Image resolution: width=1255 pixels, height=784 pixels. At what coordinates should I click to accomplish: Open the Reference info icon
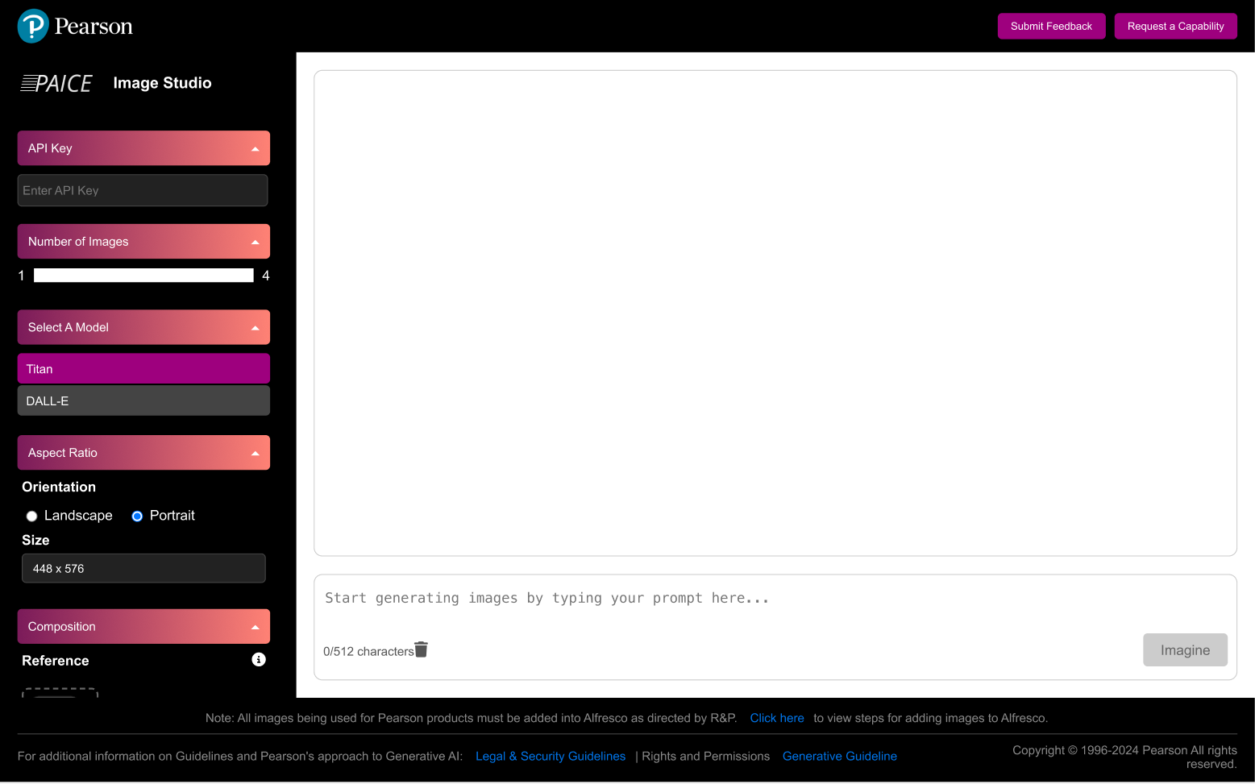[x=259, y=659]
